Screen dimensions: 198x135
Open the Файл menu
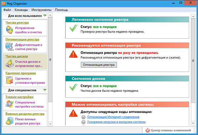point(7,10)
